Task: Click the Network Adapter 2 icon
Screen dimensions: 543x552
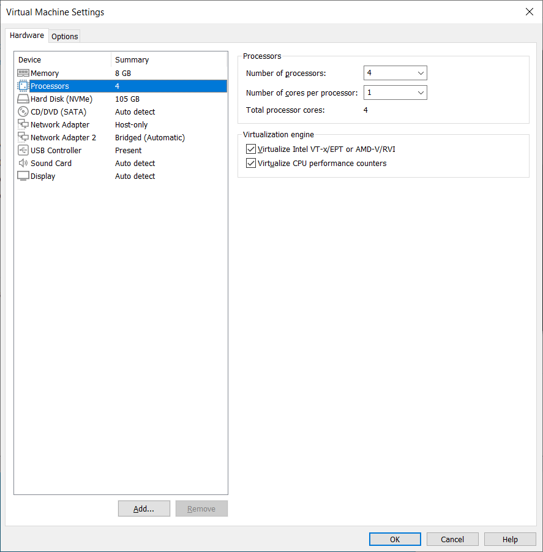Action: 23,137
